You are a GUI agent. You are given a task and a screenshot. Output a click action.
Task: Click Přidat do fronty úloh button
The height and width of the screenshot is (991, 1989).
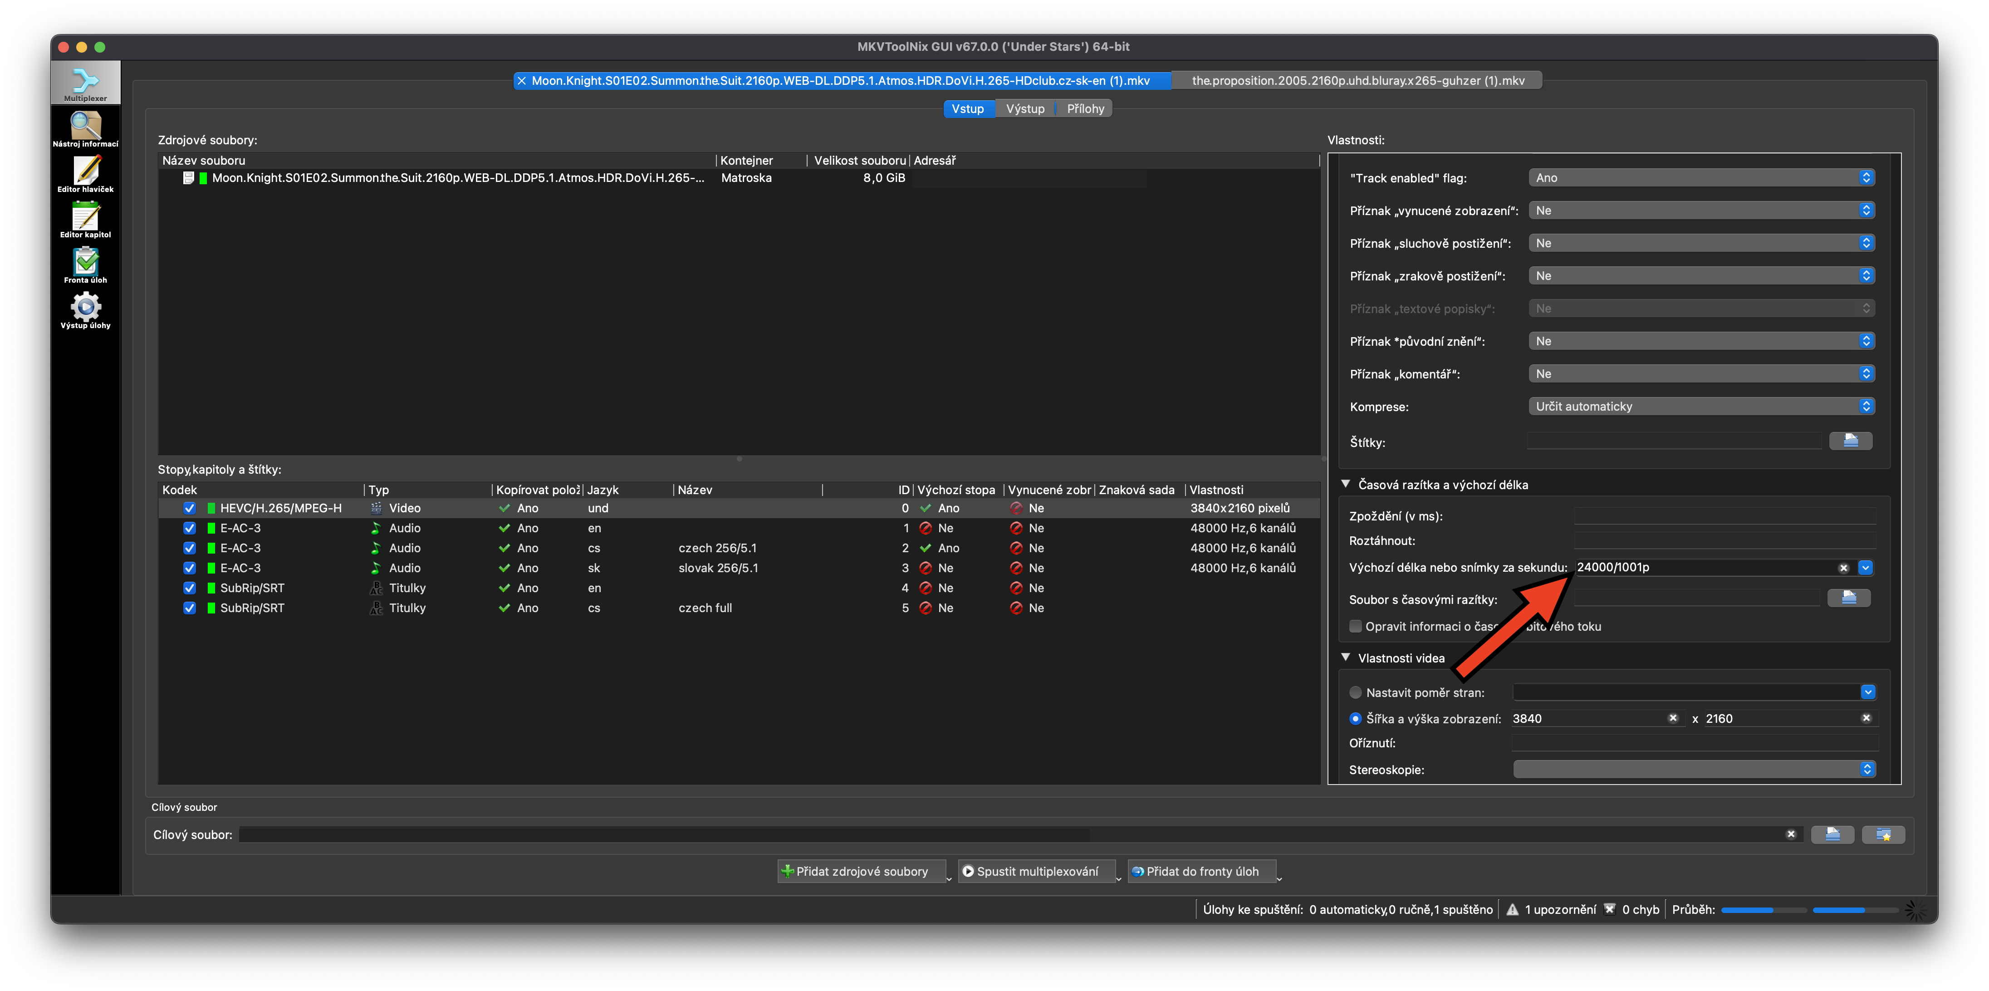[1201, 871]
